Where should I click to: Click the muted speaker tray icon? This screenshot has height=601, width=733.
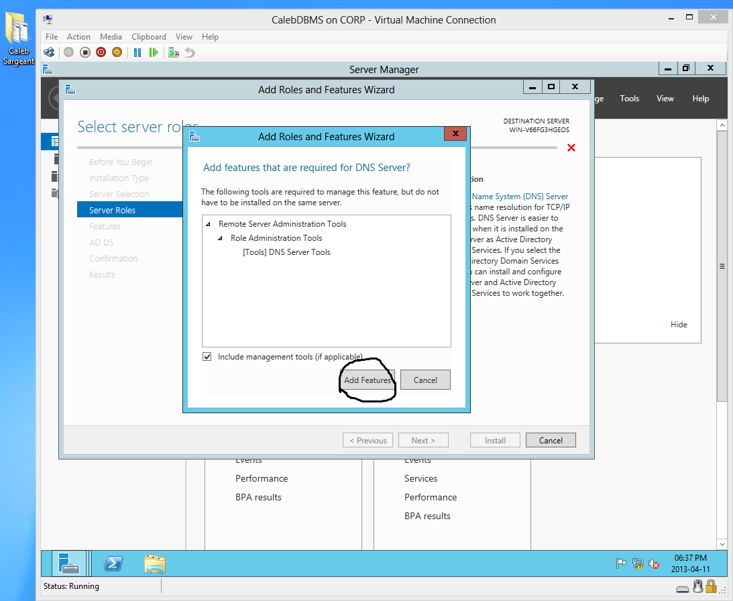pyautogui.click(x=653, y=564)
